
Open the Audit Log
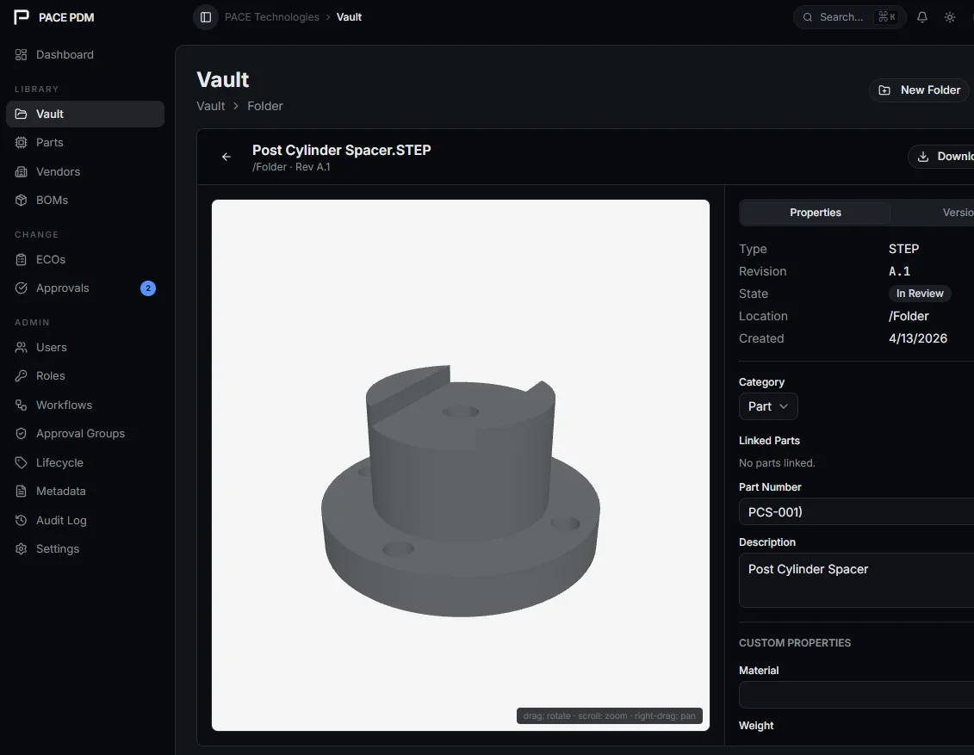click(x=60, y=520)
